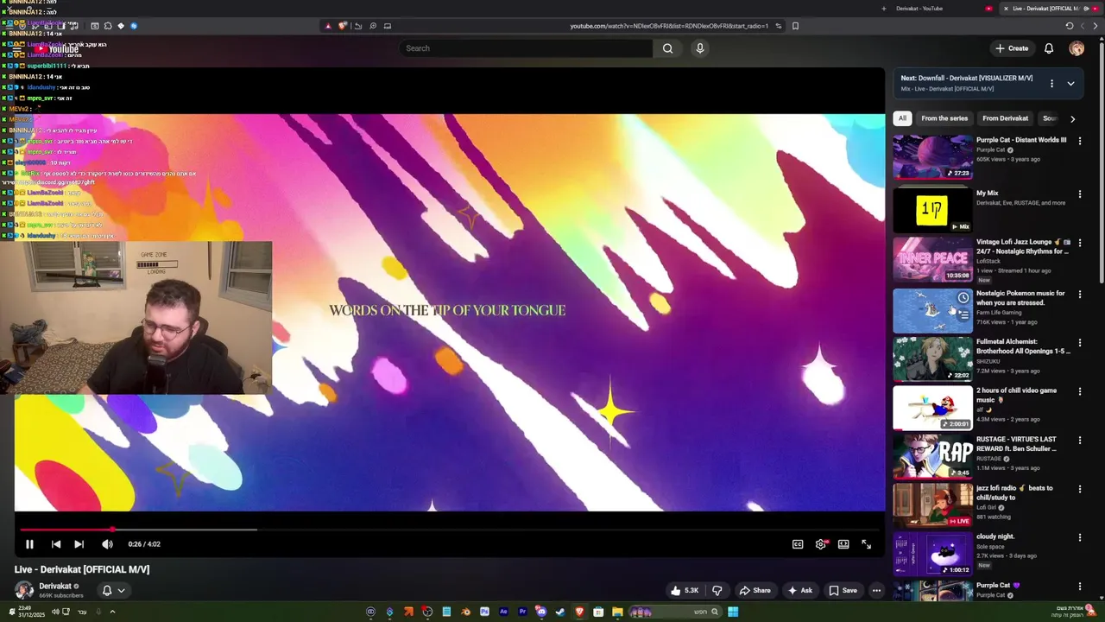Save the video to a playlist

pyautogui.click(x=843, y=591)
